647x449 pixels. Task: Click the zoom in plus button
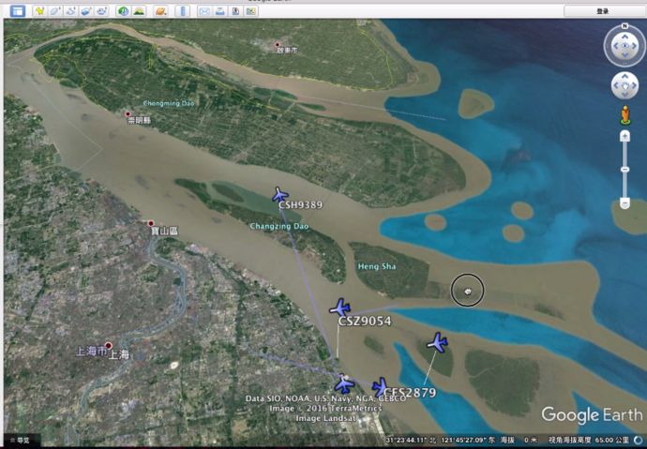pos(624,137)
